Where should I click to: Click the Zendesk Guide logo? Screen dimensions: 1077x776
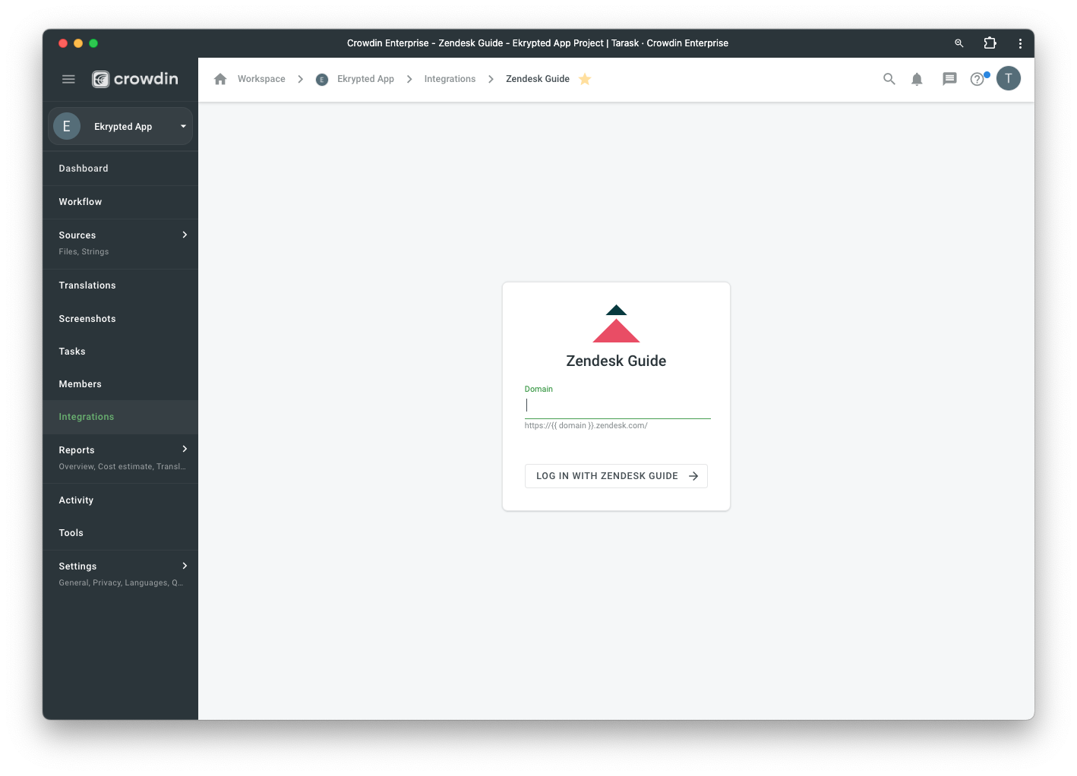tap(616, 323)
